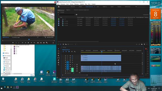Open the Клип menu
The height and width of the screenshot is (91, 162).
click(68, 4)
